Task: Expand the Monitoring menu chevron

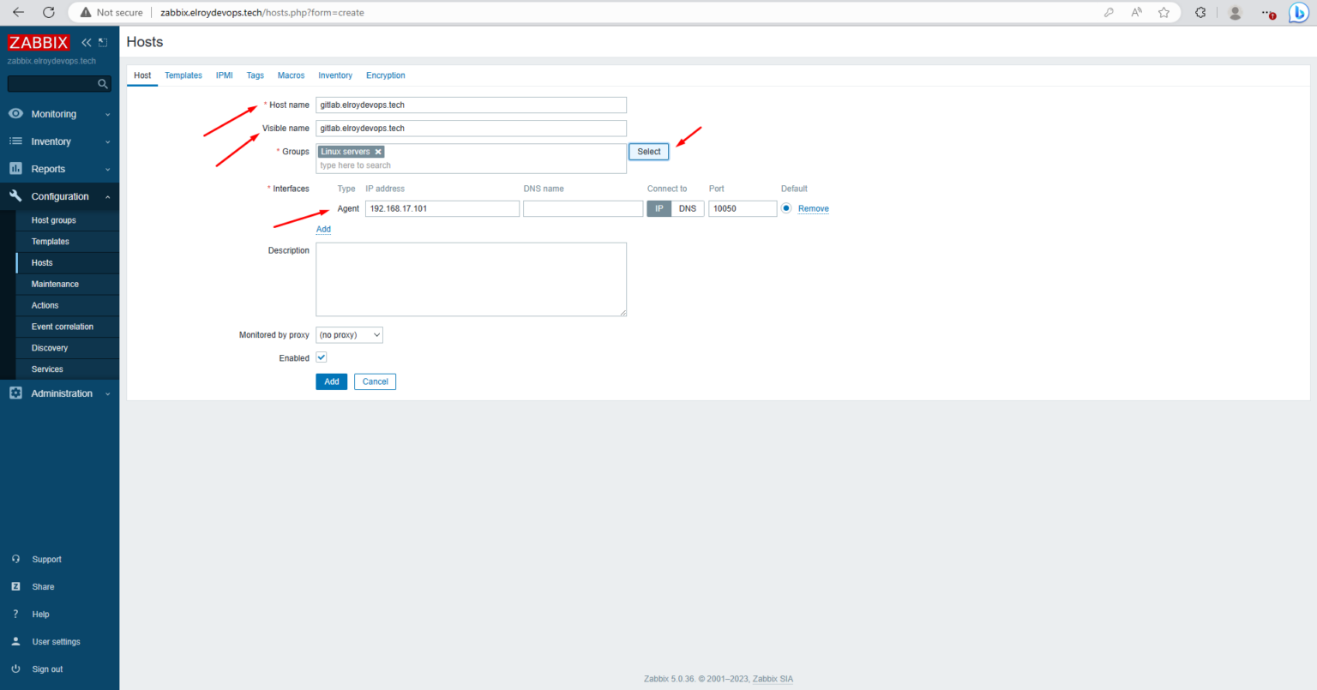Action: 108,113
